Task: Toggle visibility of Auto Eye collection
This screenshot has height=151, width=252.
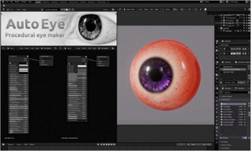Action: pyautogui.click(x=247, y=28)
